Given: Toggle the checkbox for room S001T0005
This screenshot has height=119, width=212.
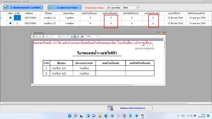Looking at the screenshot, I should point(10,18).
